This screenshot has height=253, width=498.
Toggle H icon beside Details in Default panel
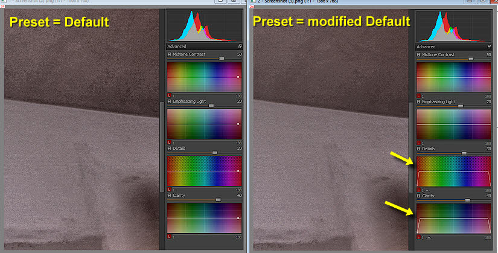pyautogui.click(x=170, y=149)
